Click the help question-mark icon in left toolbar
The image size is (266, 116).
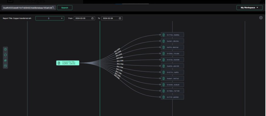tap(5, 49)
